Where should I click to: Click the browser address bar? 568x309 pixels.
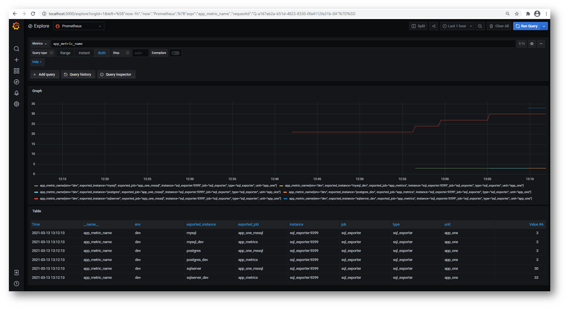[x=271, y=14]
